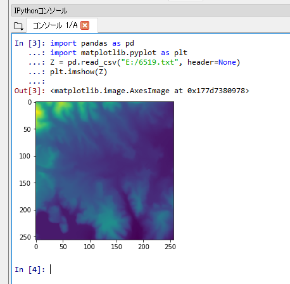Open the browse tabs folder icon
The width and height of the screenshot is (290, 284).
coord(18,26)
